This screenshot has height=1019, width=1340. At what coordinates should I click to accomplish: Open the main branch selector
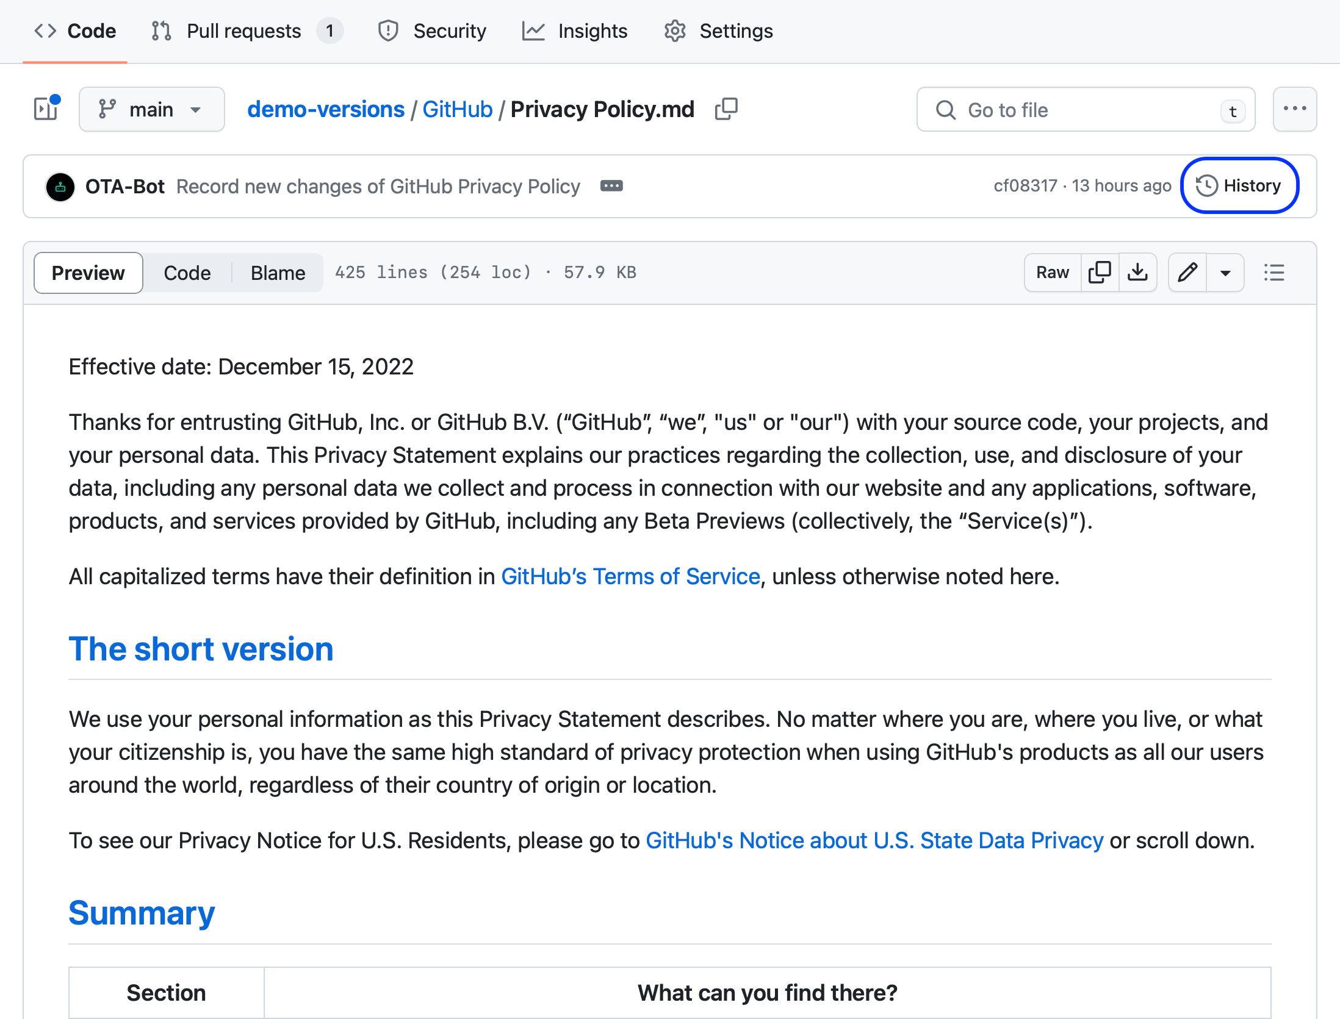[x=151, y=109]
